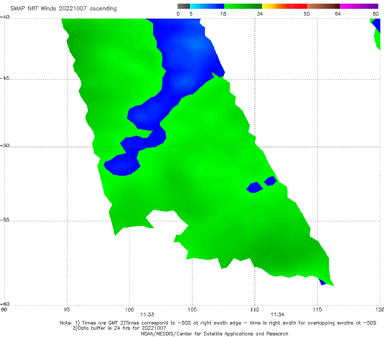Click the longitude label '110'
This screenshot has width=384, height=337.
[255, 310]
